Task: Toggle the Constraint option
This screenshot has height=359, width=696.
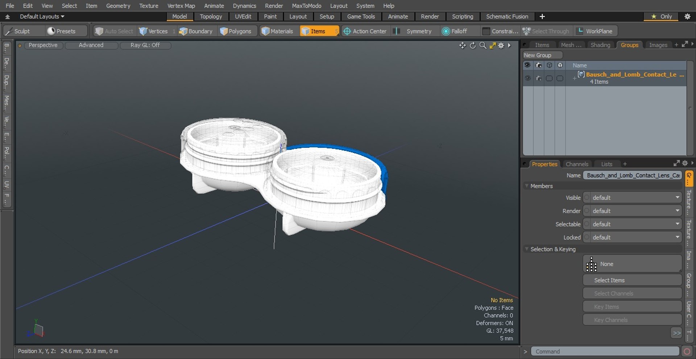Action: tap(500, 31)
